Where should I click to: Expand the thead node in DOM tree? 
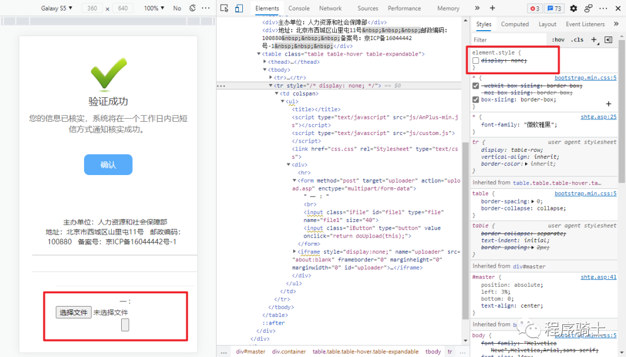[x=265, y=62]
